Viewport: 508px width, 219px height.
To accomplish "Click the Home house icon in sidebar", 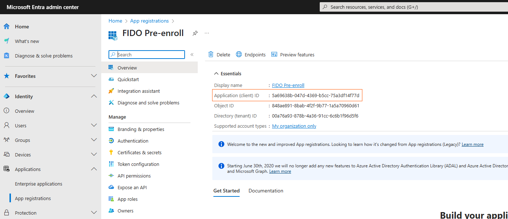I will click(x=6, y=27).
